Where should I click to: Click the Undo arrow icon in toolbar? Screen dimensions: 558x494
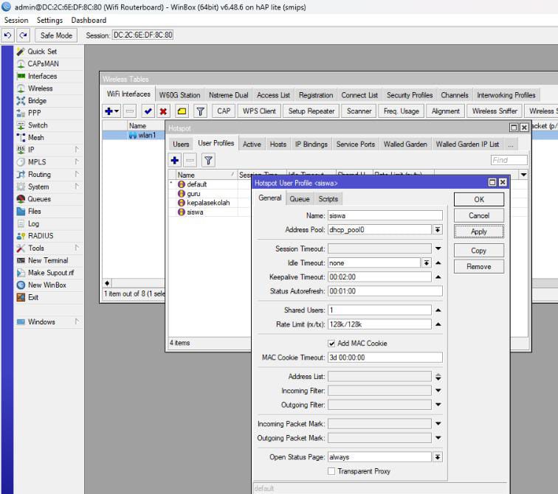7,35
